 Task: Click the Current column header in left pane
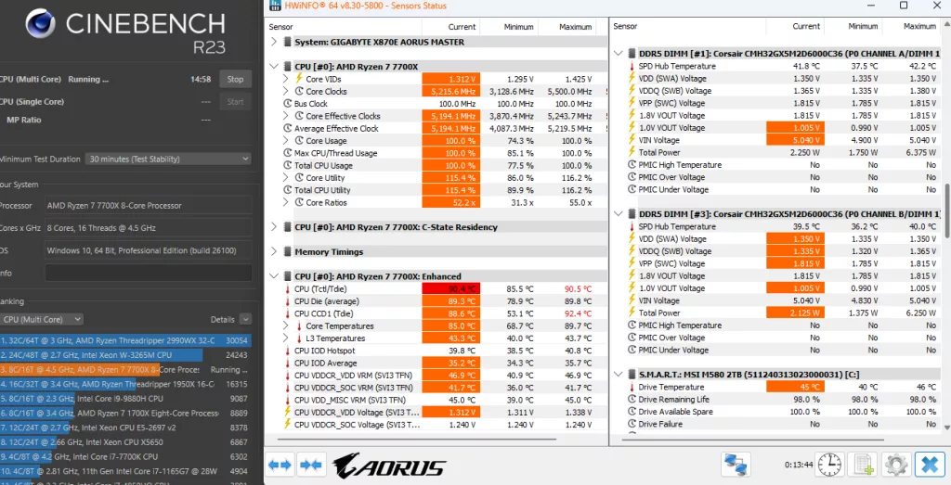point(450,27)
